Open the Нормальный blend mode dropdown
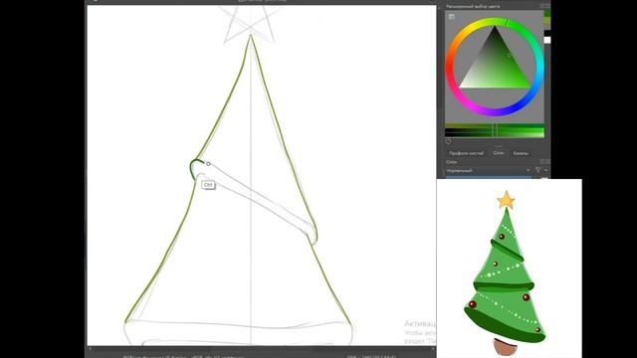This screenshot has height=358, width=637. tap(489, 170)
